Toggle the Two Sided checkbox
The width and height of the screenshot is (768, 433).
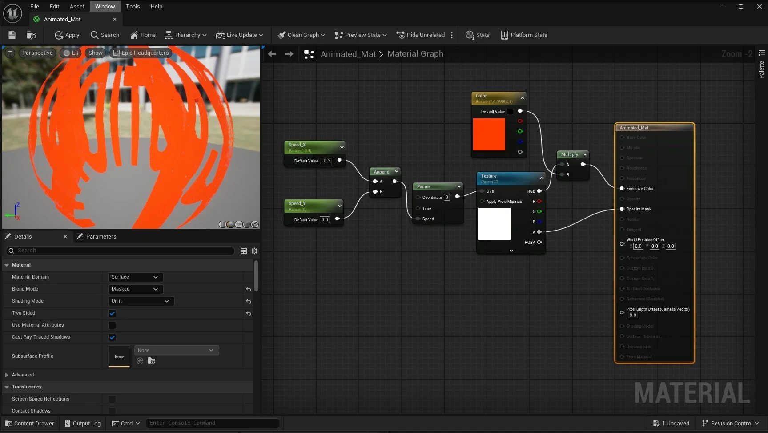112,313
